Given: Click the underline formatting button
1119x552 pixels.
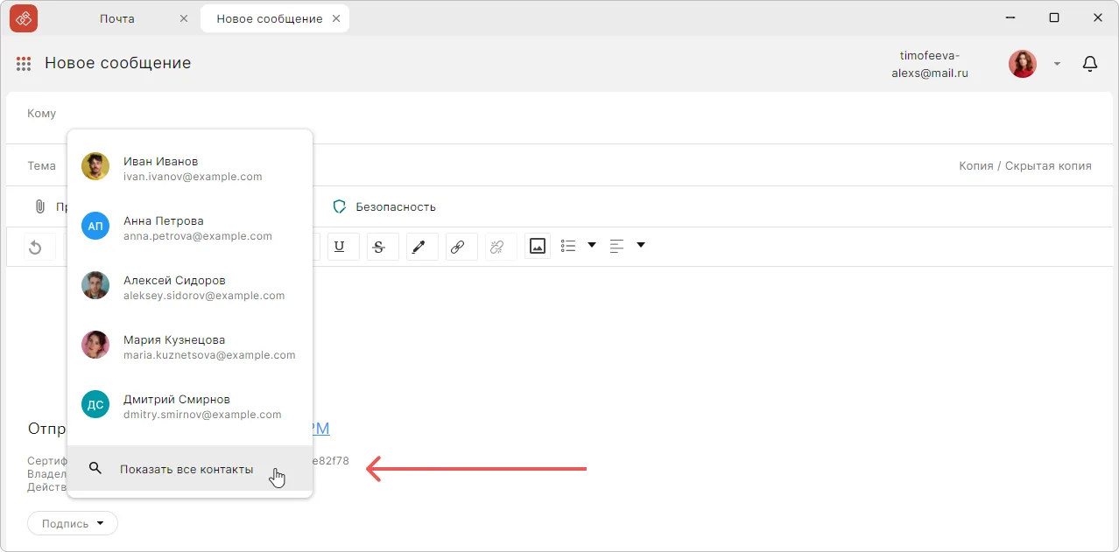Looking at the screenshot, I should click(x=340, y=247).
